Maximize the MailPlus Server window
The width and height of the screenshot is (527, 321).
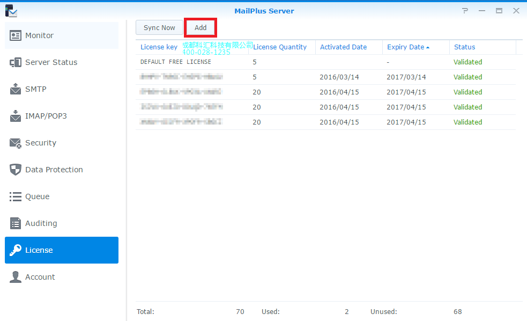tap(499, 11)
